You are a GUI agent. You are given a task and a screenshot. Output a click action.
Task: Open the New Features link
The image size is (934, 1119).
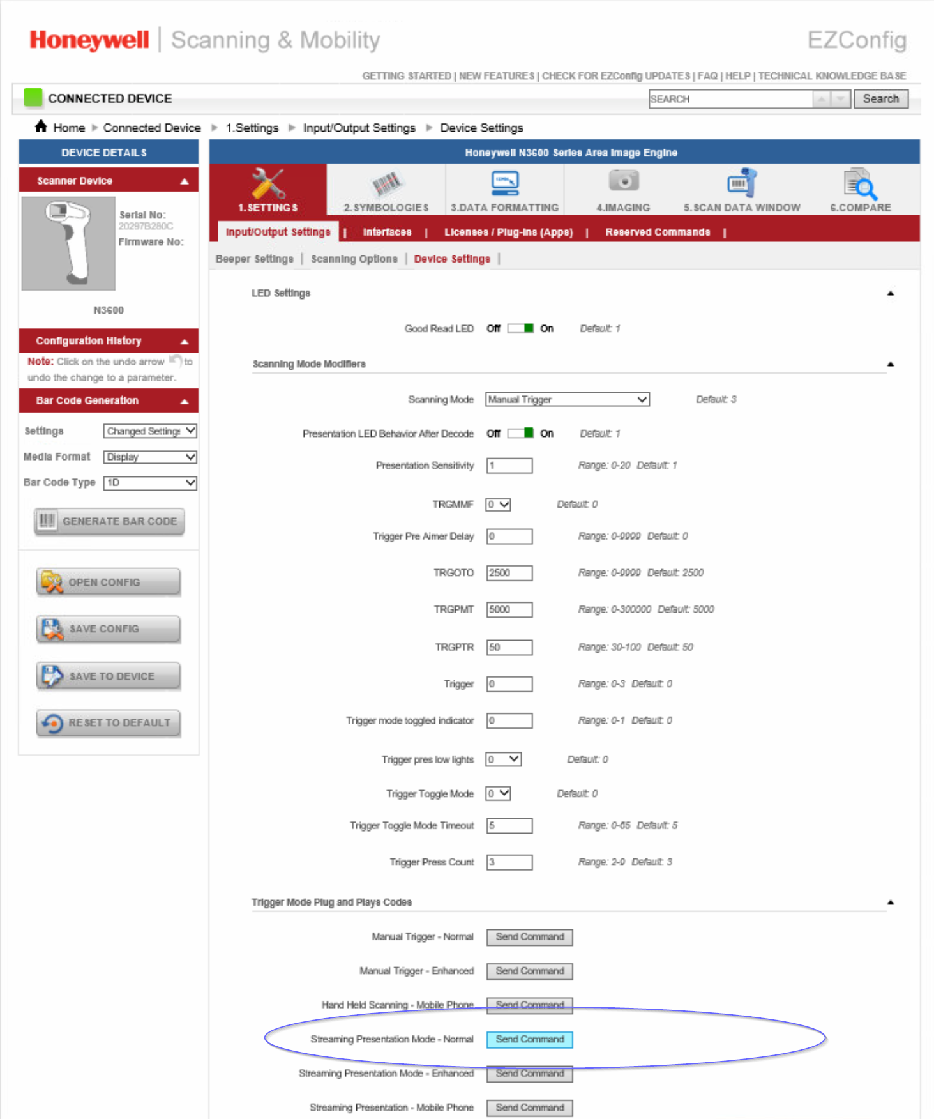click(x=497, y=75)
